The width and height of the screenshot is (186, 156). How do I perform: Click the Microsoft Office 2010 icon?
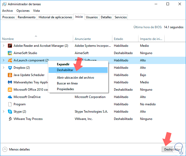point(10,90)
